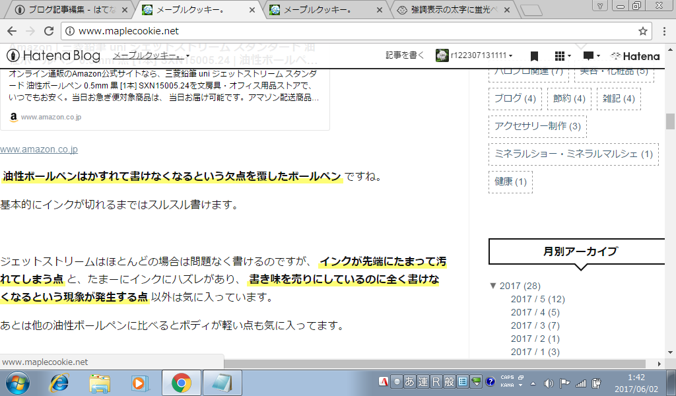Open the volume speaker tray icon
Screen dimensions: 676x396
(549, 383)
